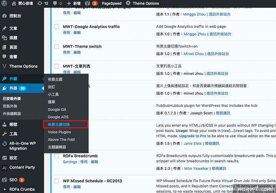Screen dimensions: 276x193
Task: Check the RDFa Breadcrumb plugin checkbox
Action: click(x=56, y=156)
